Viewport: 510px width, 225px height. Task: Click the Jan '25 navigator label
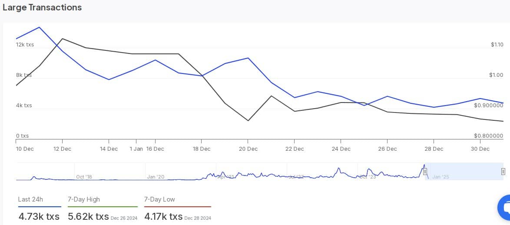(440, 177)
